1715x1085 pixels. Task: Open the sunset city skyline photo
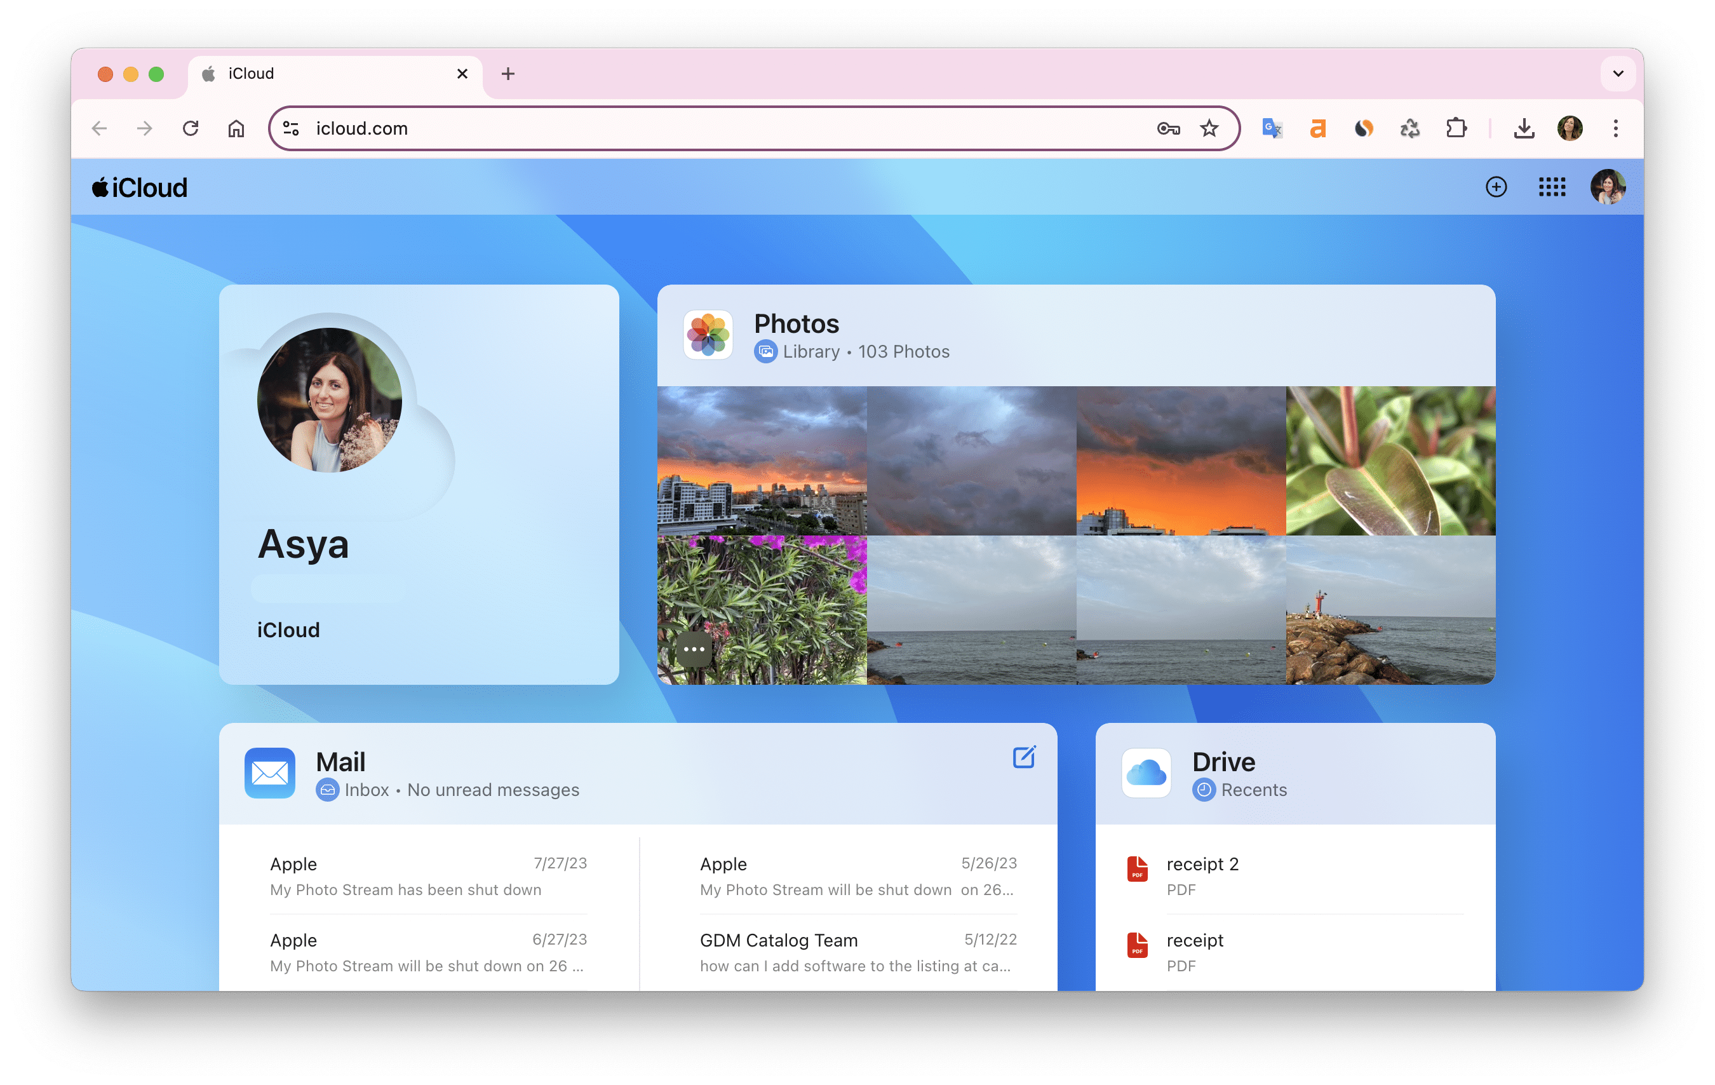[x=762, y=460]
